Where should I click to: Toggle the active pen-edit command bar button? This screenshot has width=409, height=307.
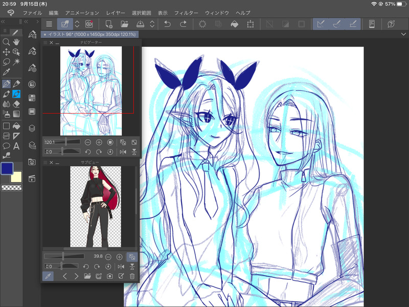point(65,24)
